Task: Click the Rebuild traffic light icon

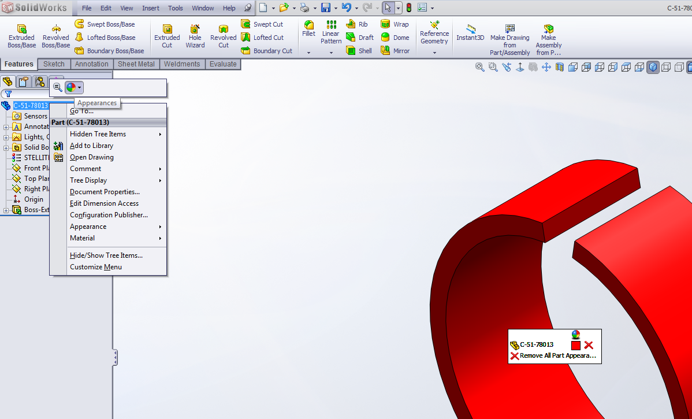Action: 409,8
